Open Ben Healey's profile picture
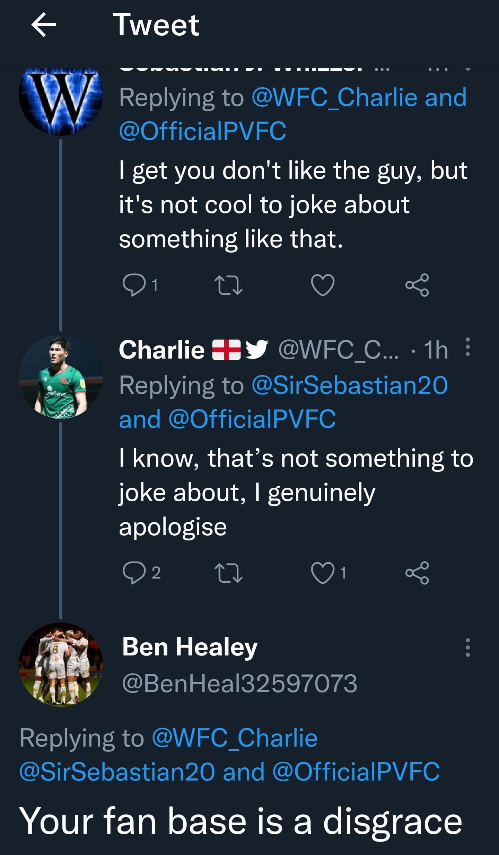Image resolution: width=499 pixels, height=855 pixels. [x=61, y=664]
